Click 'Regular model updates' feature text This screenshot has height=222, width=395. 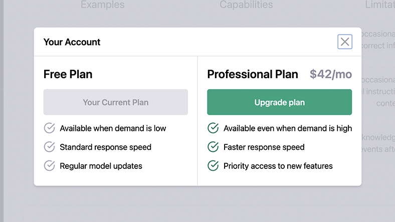click(x=101, y=165)
